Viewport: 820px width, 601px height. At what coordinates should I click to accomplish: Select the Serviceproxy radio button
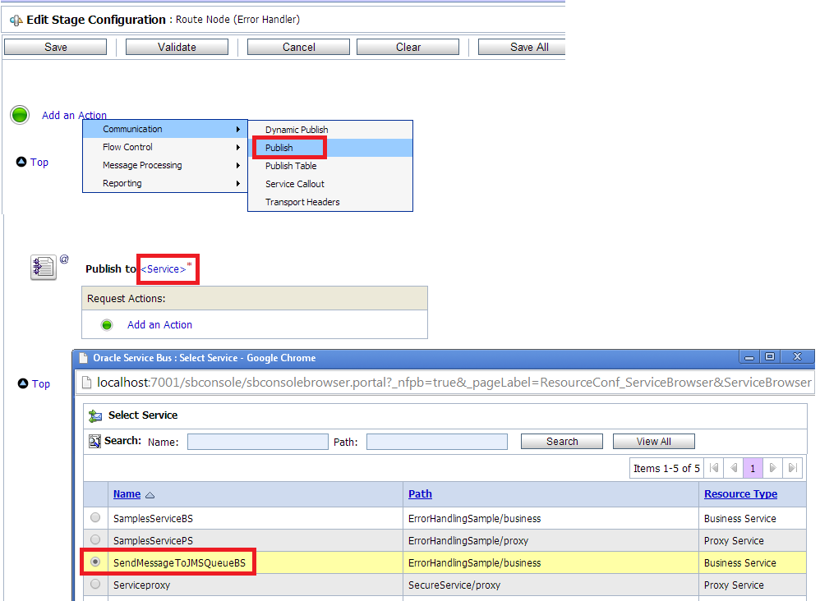pos(95,584)
